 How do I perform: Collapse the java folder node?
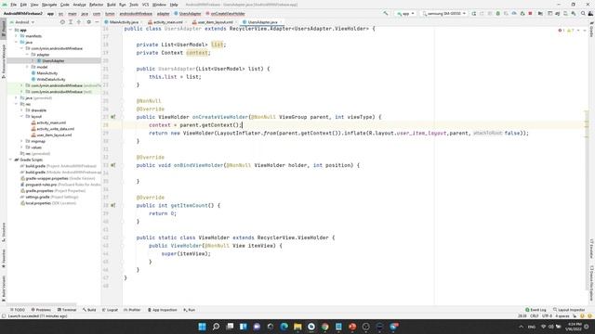(17, 42)
